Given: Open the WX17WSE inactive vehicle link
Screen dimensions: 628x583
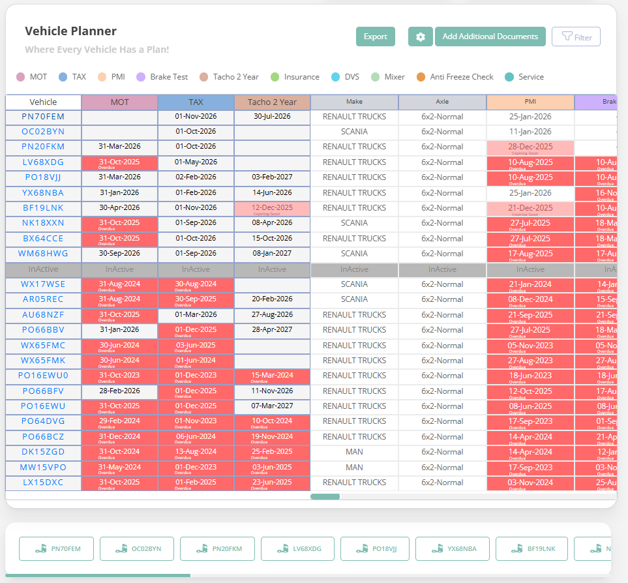Looking at the screenshot, I should click(43, 284).
